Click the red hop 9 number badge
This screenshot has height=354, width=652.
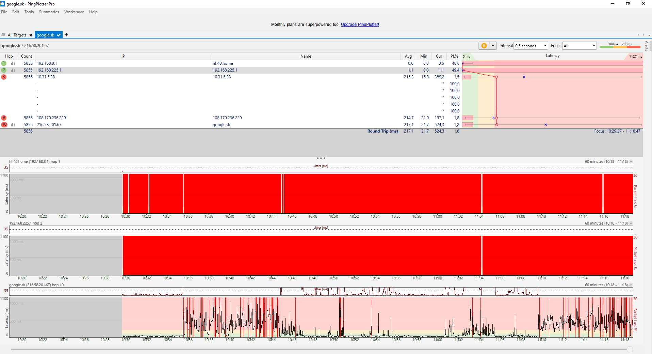click(4, 118)
